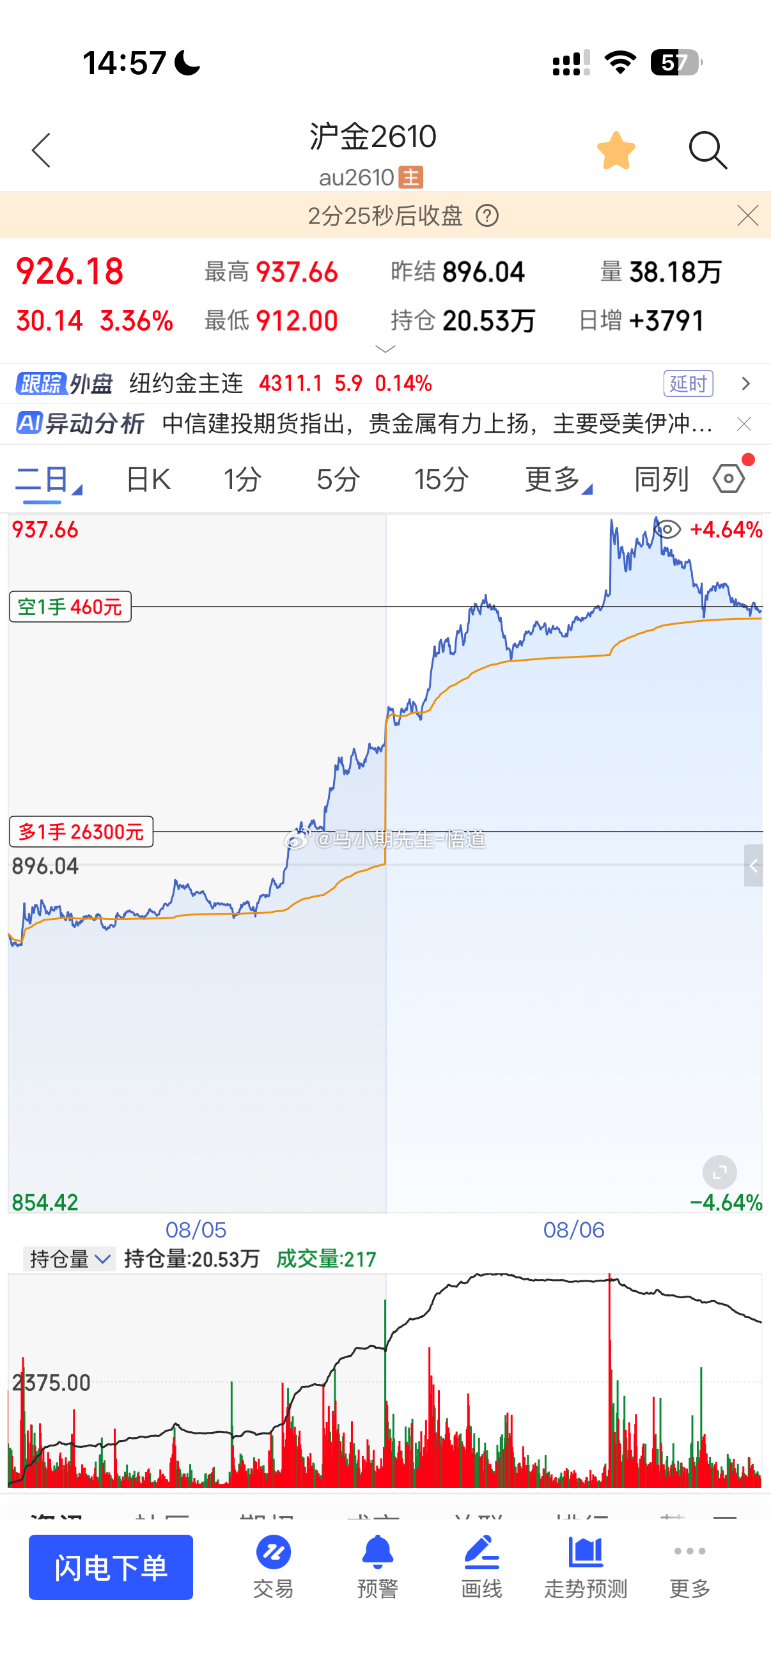Toggle the favorite star for 沪金2610
This screenshot has width=771, height=1676.
[x=616, y=150]
